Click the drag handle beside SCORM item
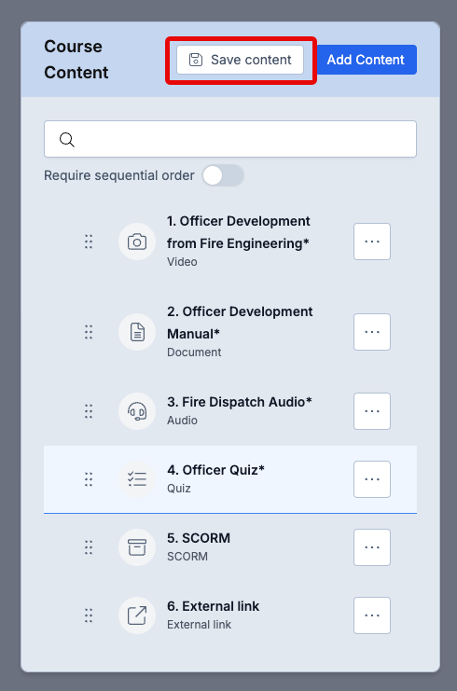Viewport: 457px width, 691px height. (x=89, y=547)
